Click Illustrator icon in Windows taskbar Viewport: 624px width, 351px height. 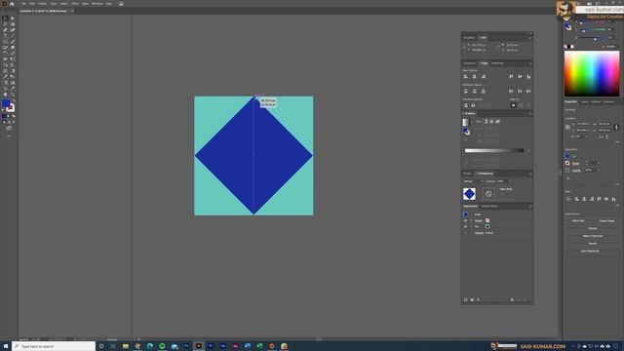(199, 346)
